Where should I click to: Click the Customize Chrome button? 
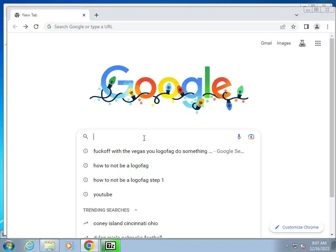pos(297,227)
